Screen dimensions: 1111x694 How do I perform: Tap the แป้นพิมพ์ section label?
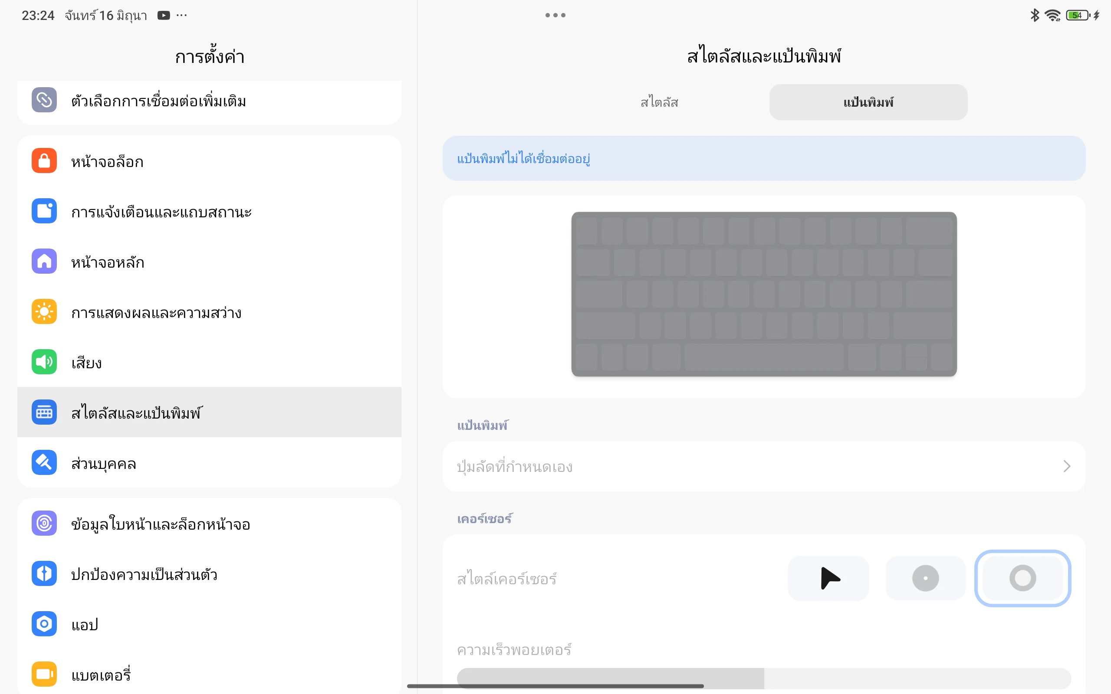(x=483, y=425)
